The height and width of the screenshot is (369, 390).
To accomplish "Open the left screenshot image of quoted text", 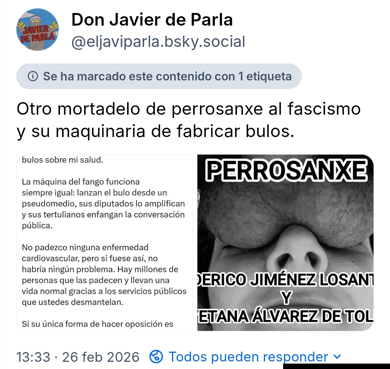I will click(x=104, y=243).
